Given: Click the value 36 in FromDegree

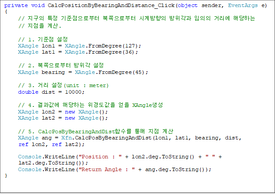Looking at the screenshot, I should pos(128,52).
